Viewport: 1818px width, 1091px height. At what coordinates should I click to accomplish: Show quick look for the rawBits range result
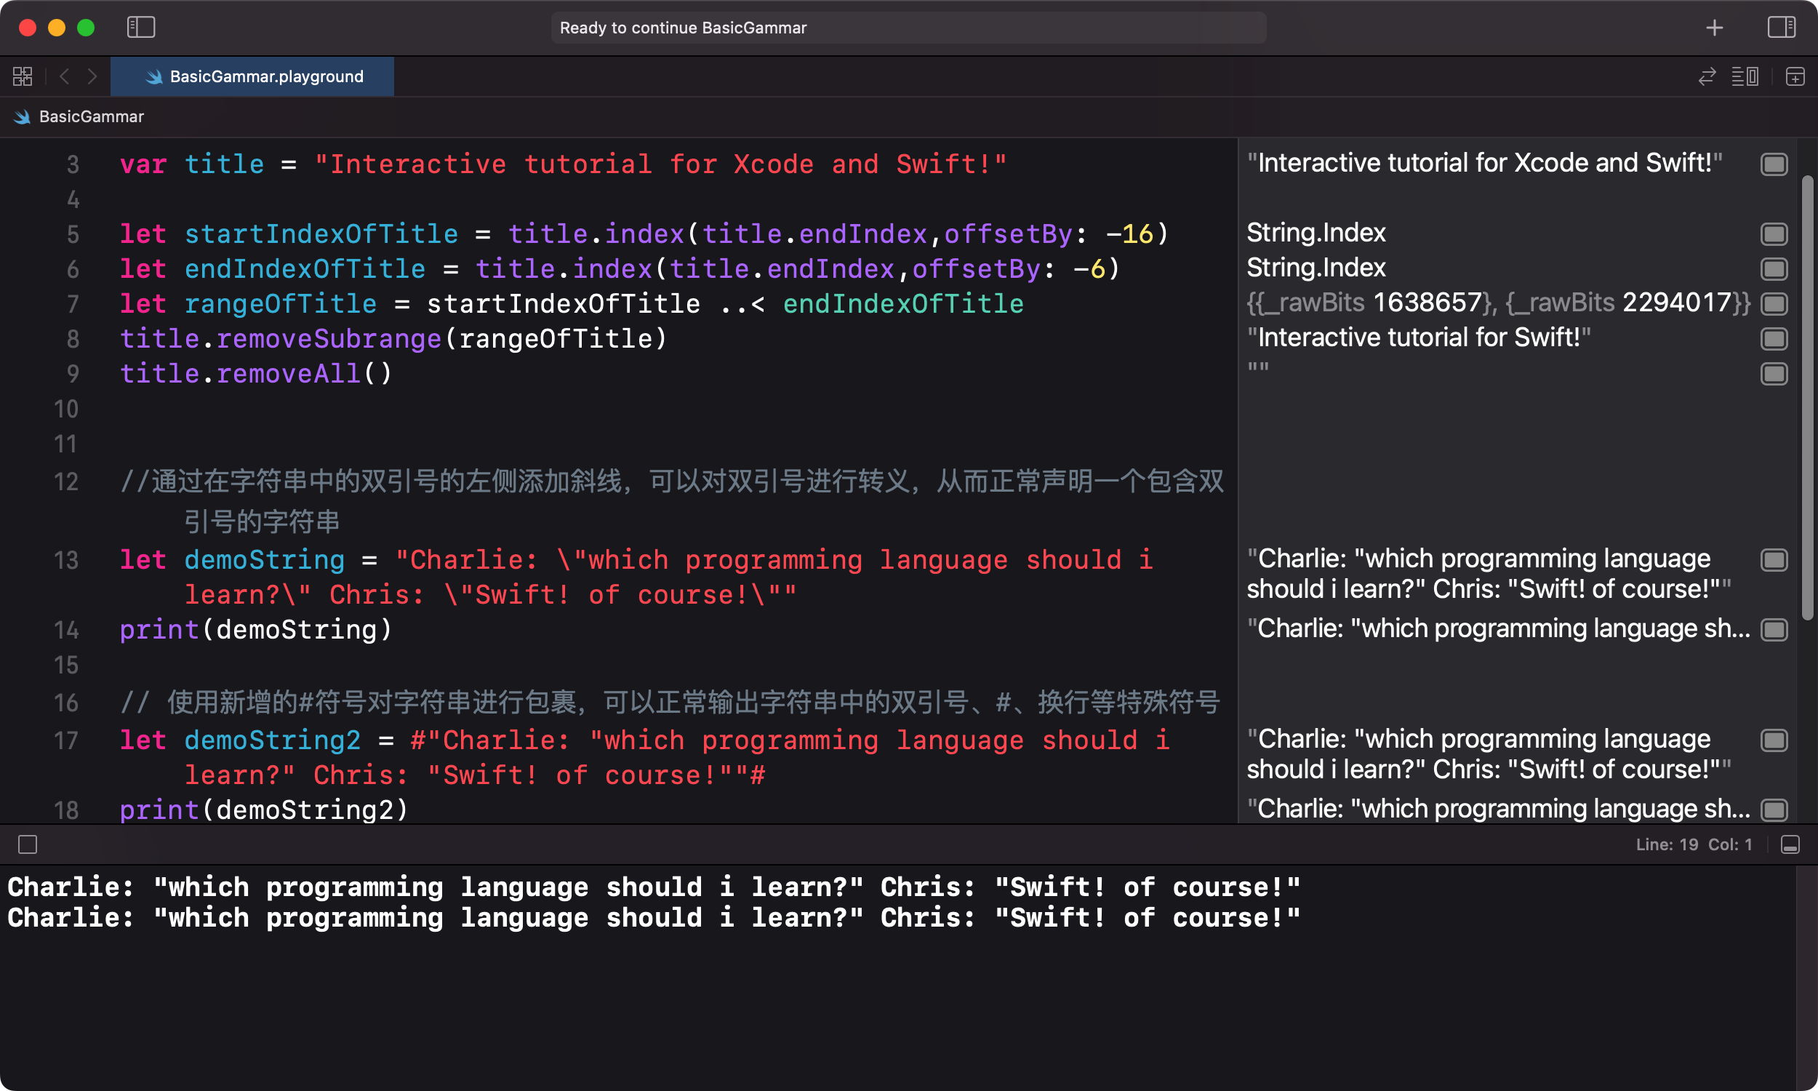click(1774, 303)
